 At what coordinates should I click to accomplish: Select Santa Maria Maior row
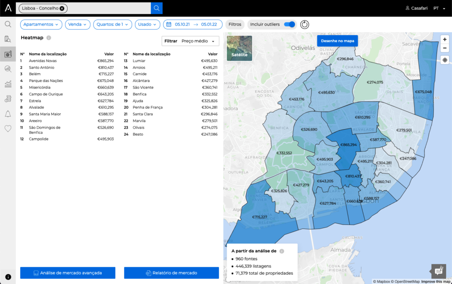(x=67, y=114)
